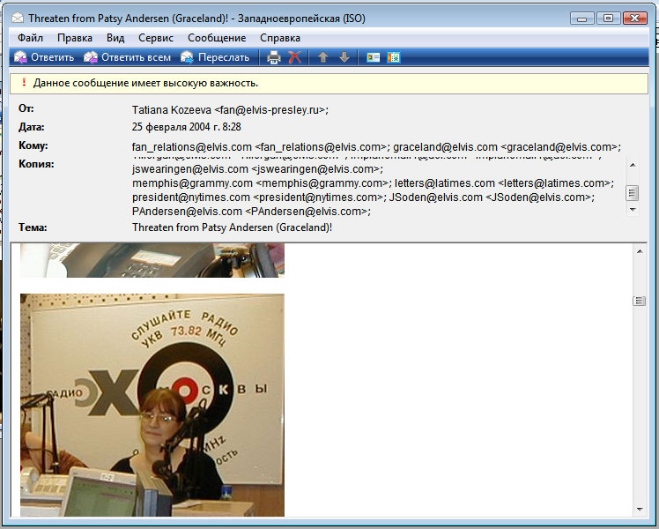659x529 pixels.
Task: Select PAndersen@elvis.com in the Копия field
Action: coord(251,212)
